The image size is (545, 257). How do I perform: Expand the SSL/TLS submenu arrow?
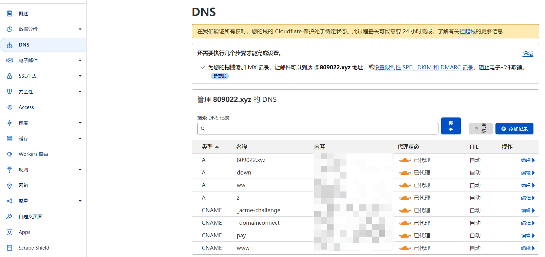coord(80,76)
